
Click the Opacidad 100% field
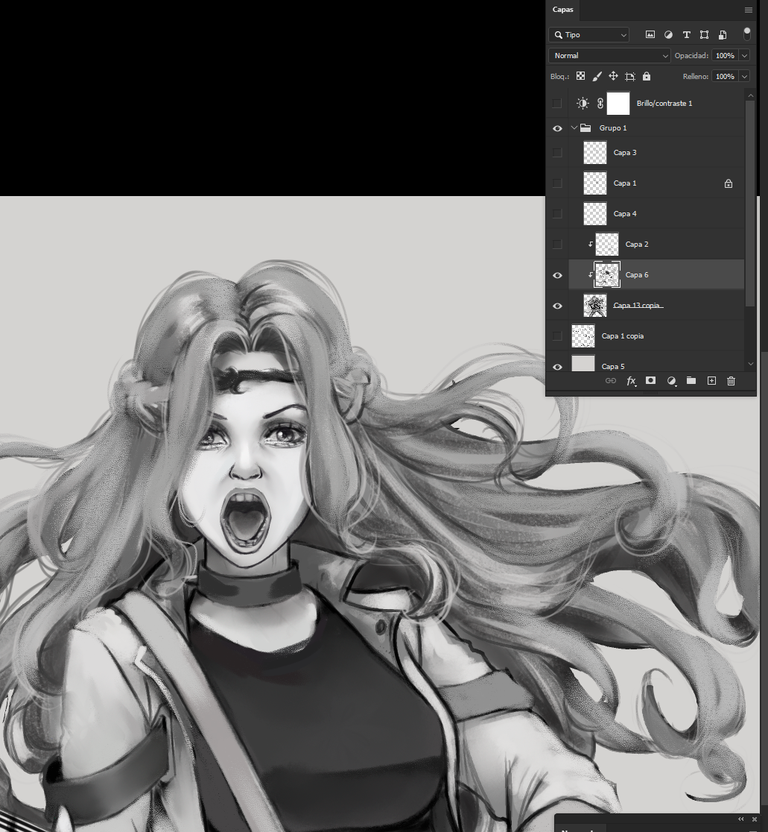click(x=725, y=56)
